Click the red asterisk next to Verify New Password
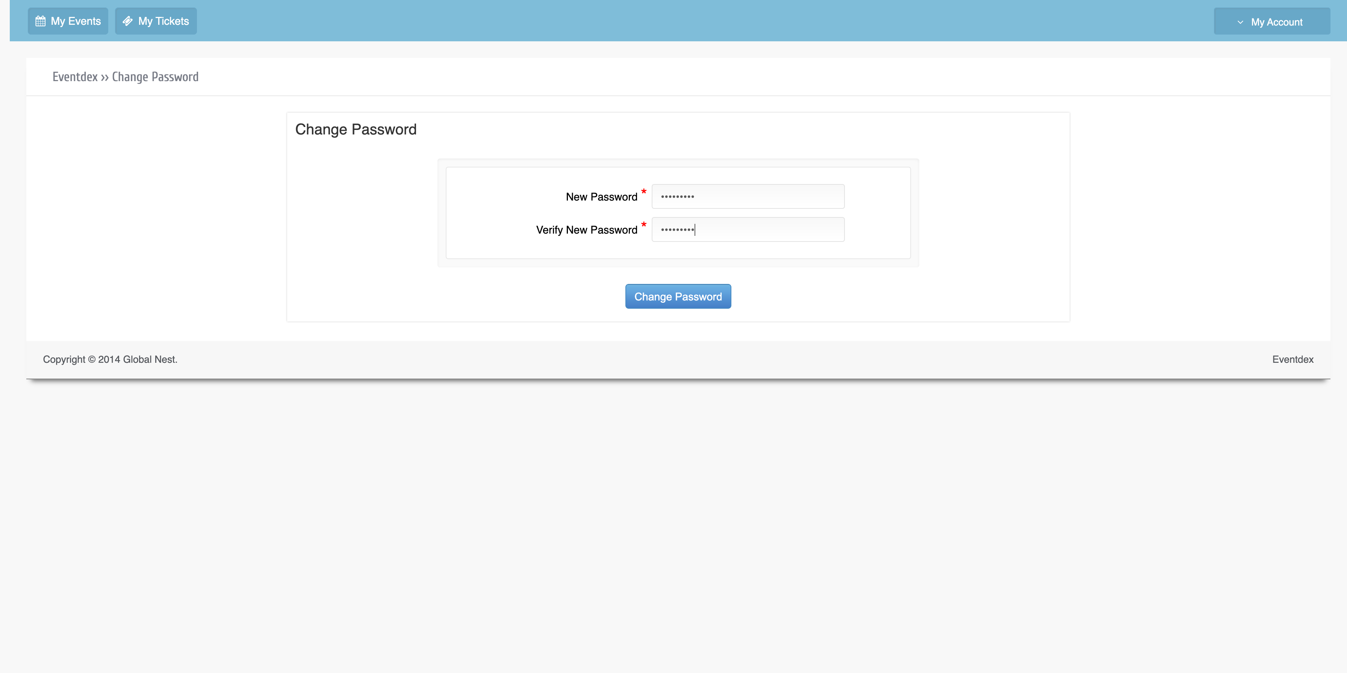 (644, 225)
